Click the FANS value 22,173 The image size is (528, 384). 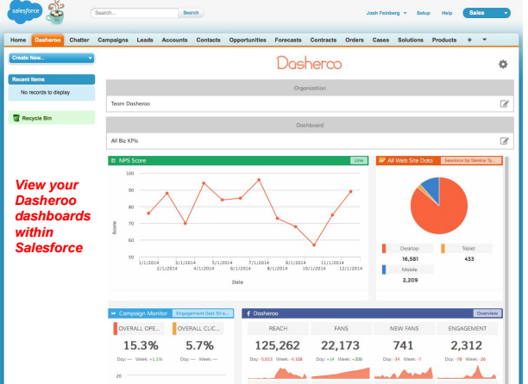[x=341, y=345]
